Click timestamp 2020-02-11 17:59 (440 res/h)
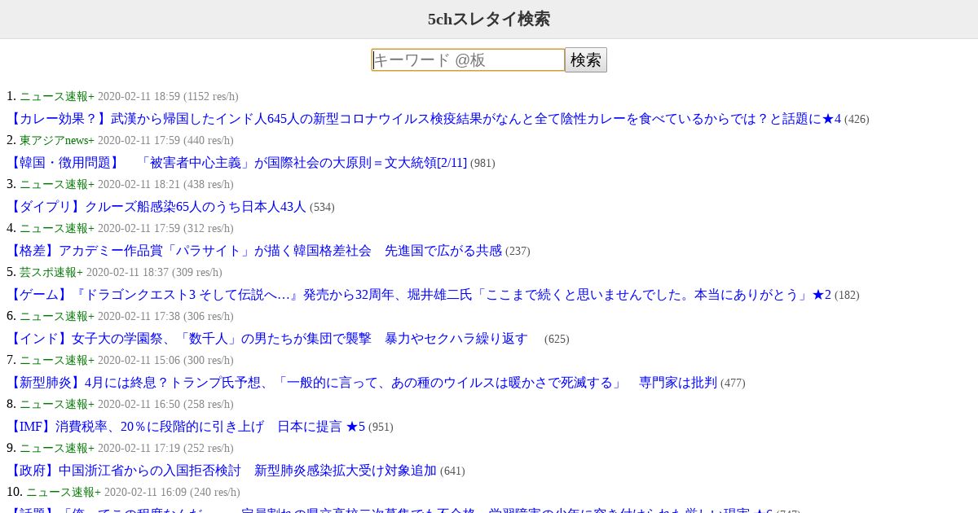Viewport: 978px width, 513px height. click(165, 141)
